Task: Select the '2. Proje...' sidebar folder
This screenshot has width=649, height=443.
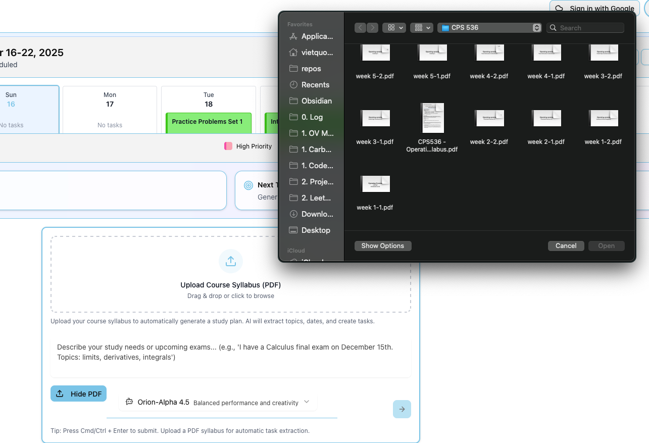Action: pos(311,182)
